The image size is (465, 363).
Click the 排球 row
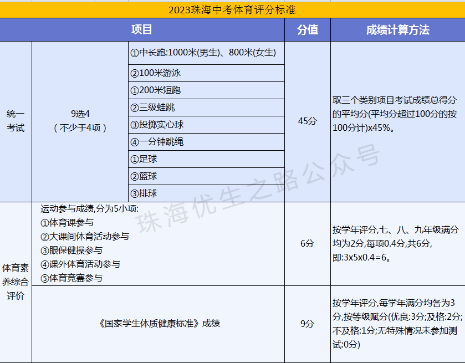[206, 193]
